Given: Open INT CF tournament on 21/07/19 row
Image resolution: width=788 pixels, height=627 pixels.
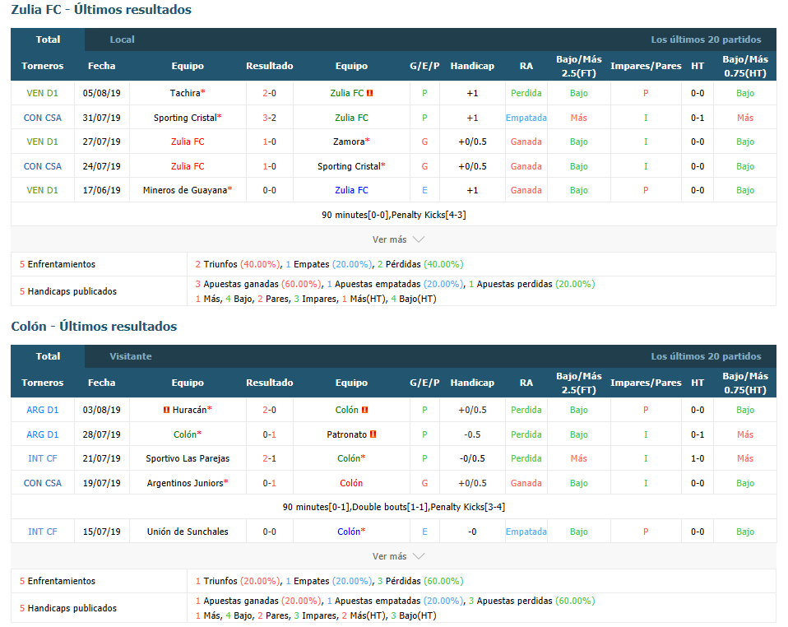Looking at the screenshot, I should (x=42, y=458).
